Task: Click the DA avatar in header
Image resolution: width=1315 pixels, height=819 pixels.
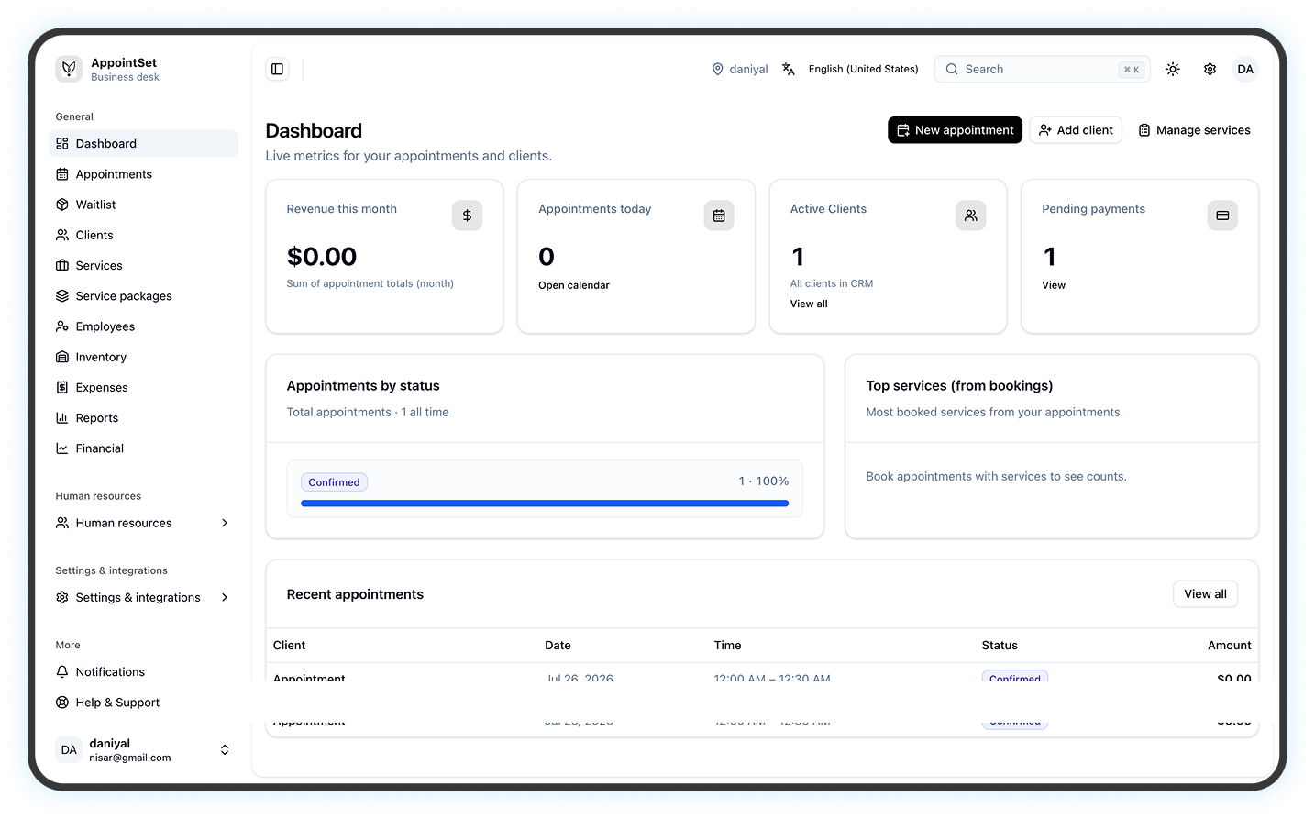Action: coord(1245,69)
